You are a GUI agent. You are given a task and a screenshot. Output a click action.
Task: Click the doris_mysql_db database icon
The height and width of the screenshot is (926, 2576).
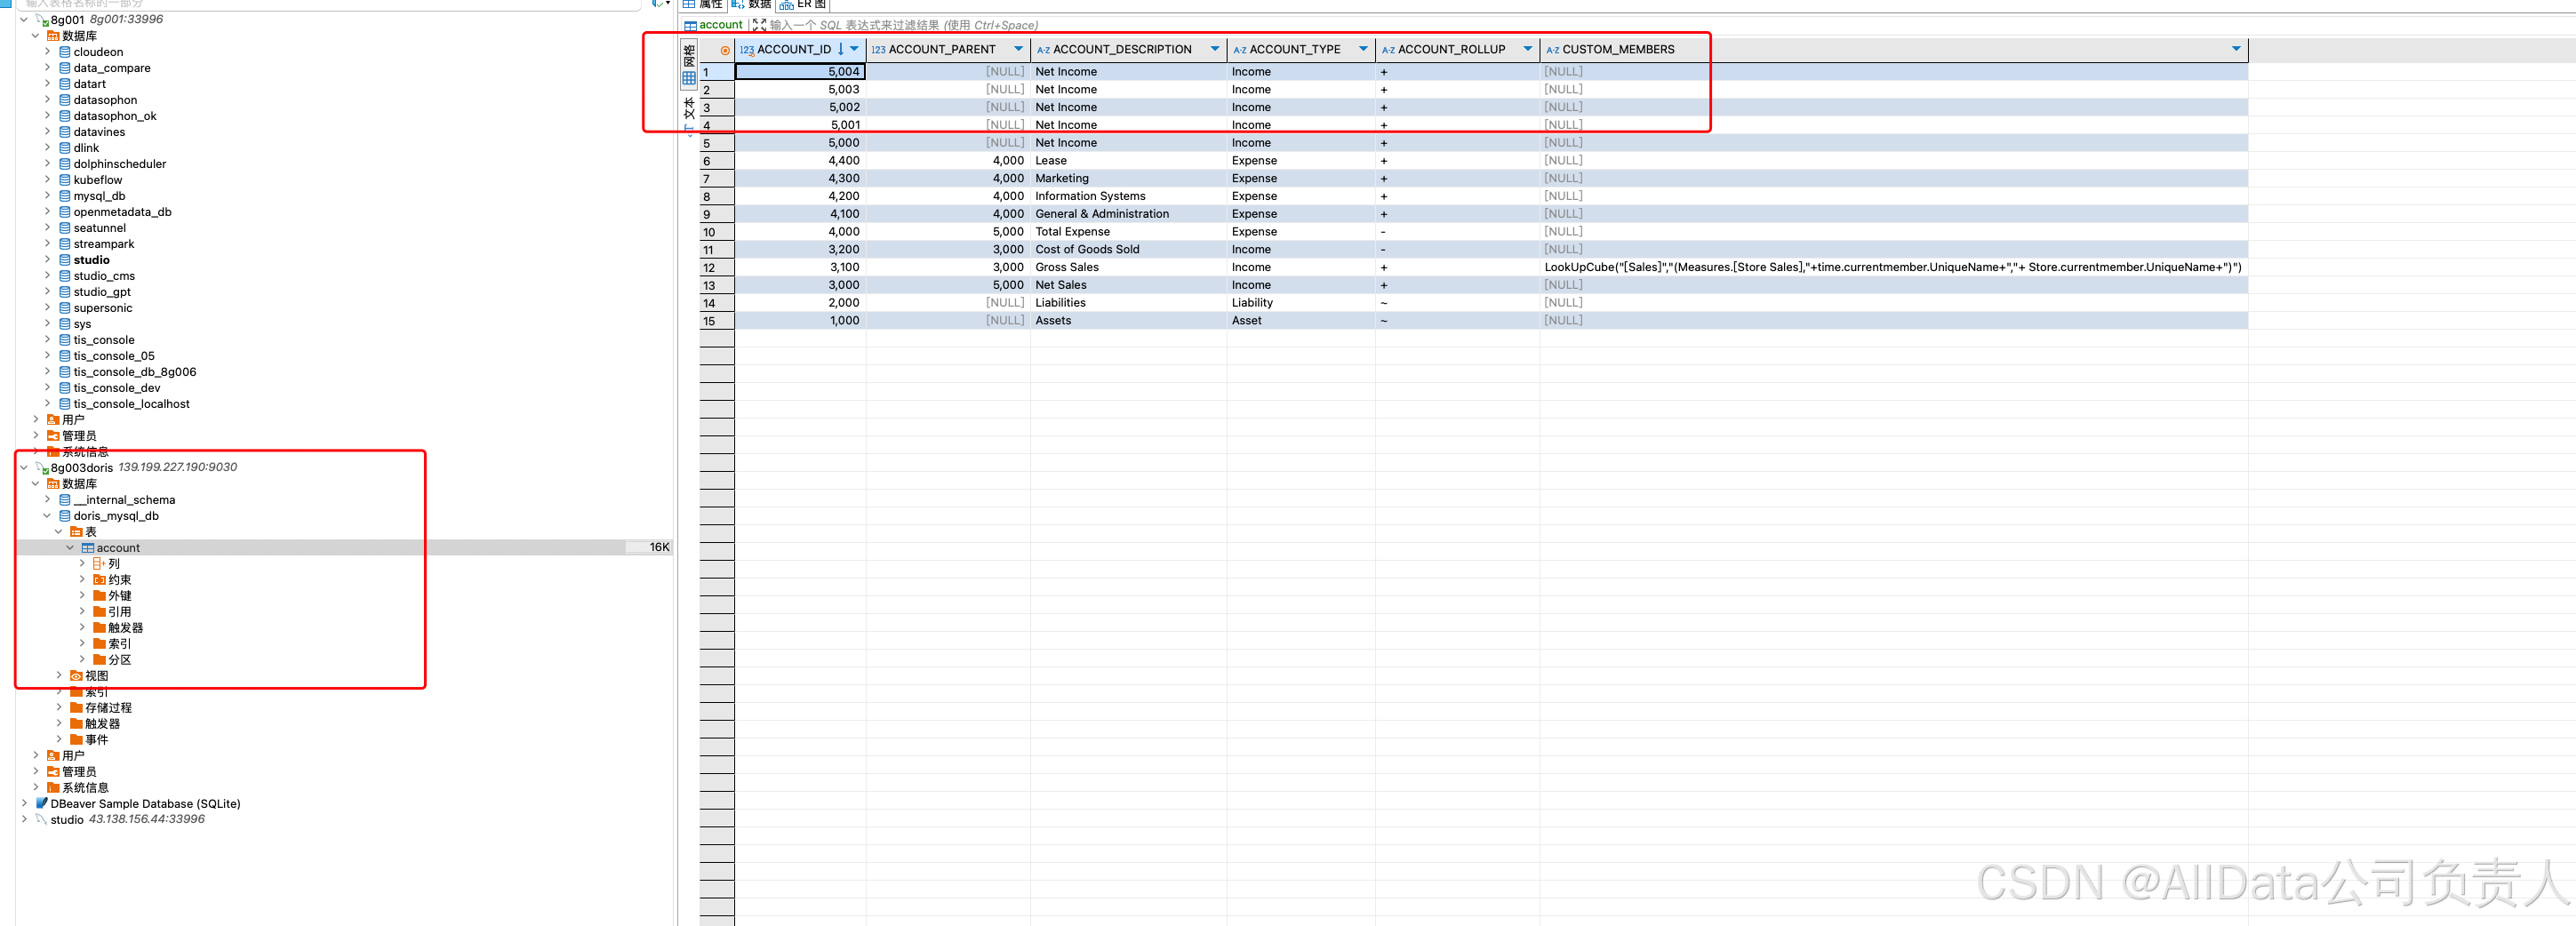(x=65, y=516)
